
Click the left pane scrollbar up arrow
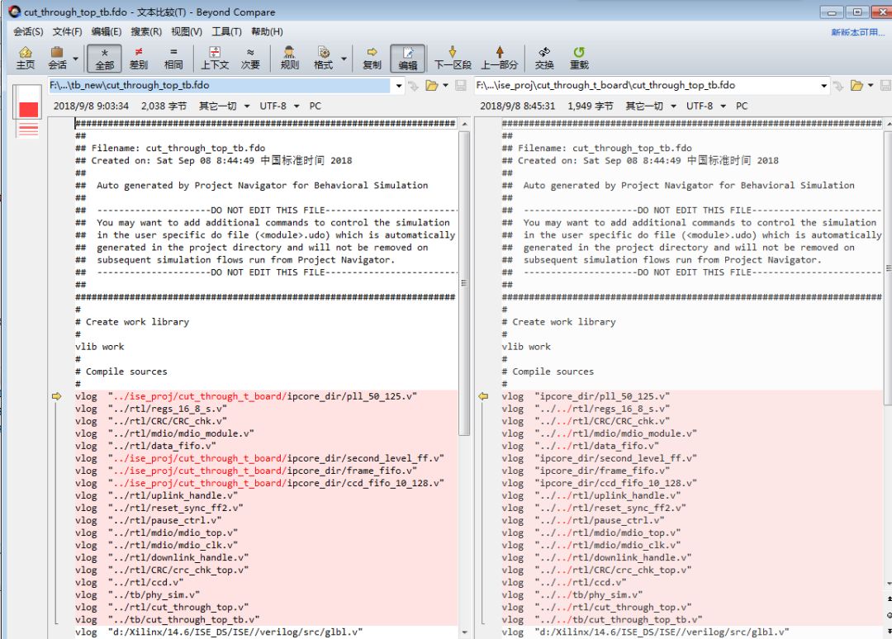pos(464,124)
